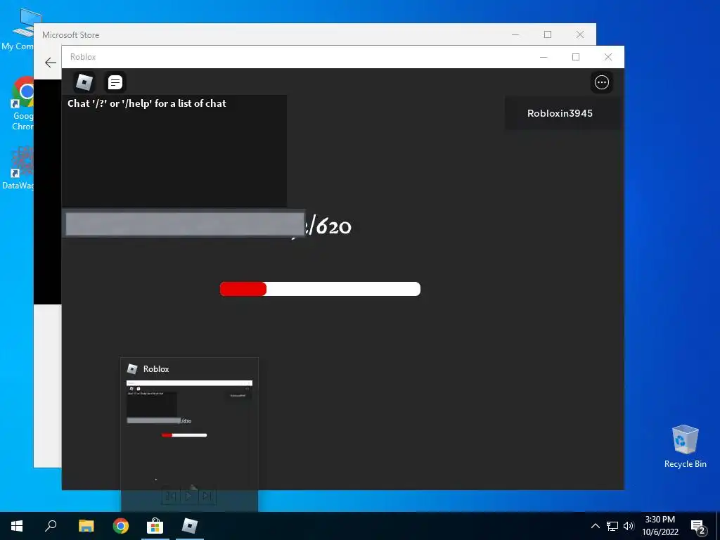This screenshot has height=540, width=720.
Task: Open the network status tray icon
Action: pos(612,526)
